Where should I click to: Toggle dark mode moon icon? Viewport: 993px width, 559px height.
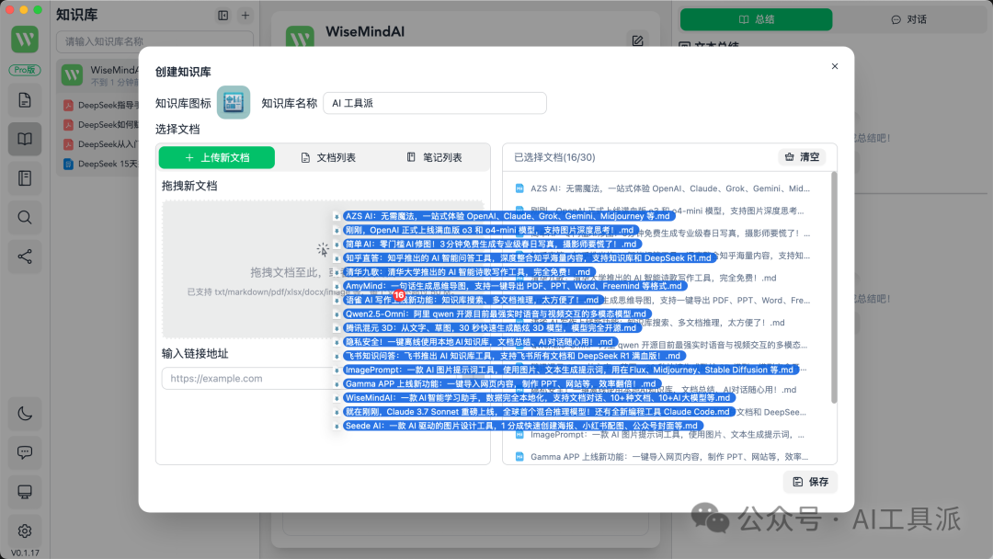coord(25,414)
